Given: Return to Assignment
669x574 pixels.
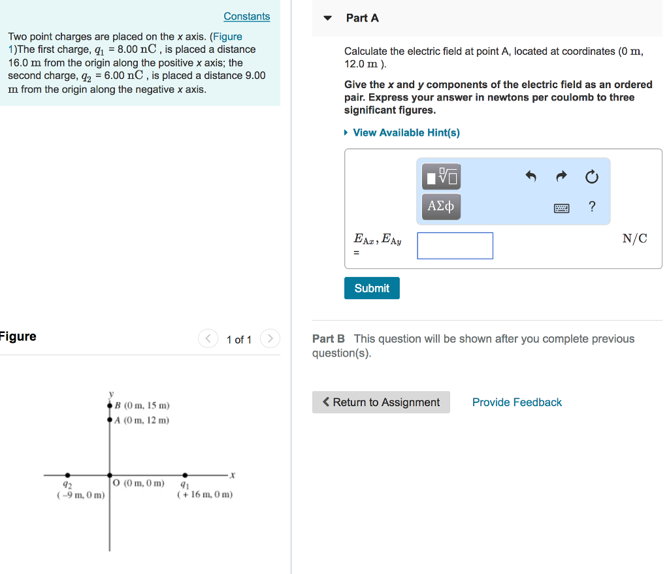Looking at the screenshot, I should (381, 402).
